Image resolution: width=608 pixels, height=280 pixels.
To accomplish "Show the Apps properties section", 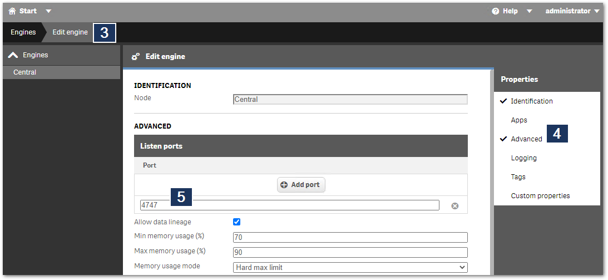I will (519, 120).
